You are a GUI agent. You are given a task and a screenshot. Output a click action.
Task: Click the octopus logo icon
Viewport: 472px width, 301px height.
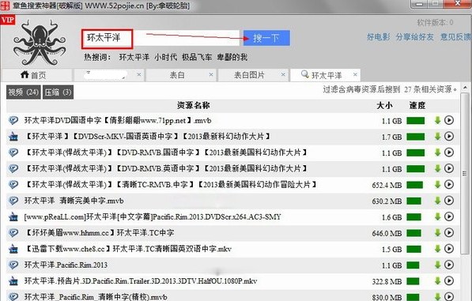click(40, 42)
